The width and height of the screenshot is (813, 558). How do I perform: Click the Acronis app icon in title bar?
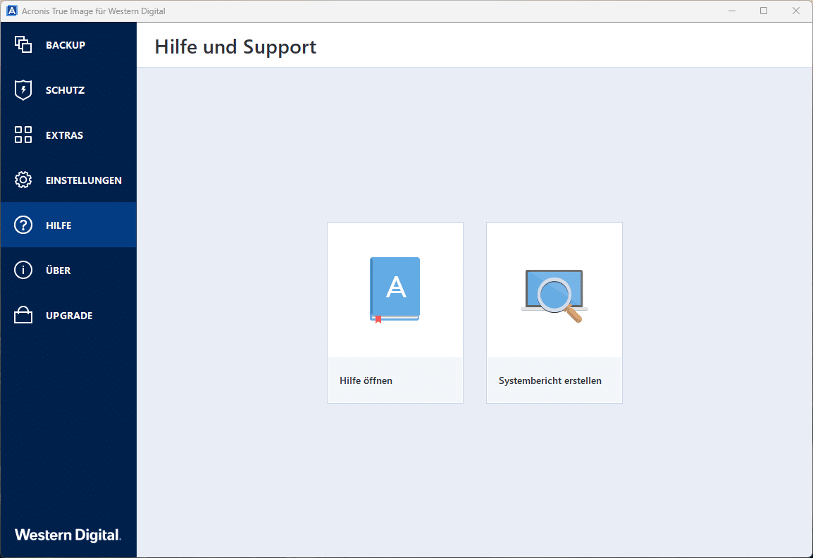point(12,11)
